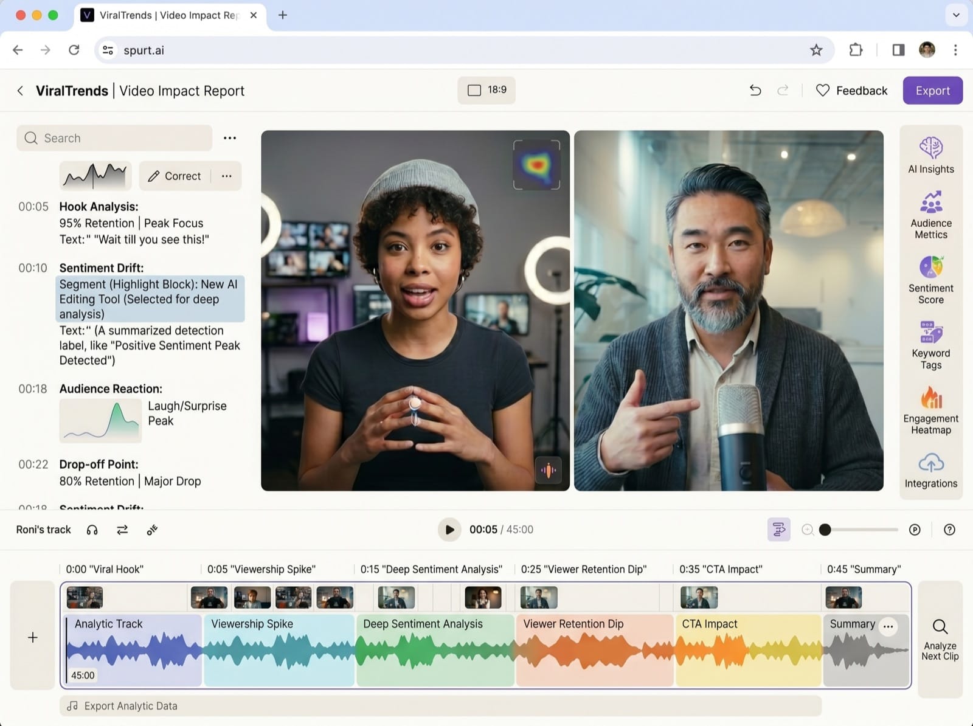Open the Chrome profile avatar
This screenshot has height=726, width=973.
[x=927, y=50]
